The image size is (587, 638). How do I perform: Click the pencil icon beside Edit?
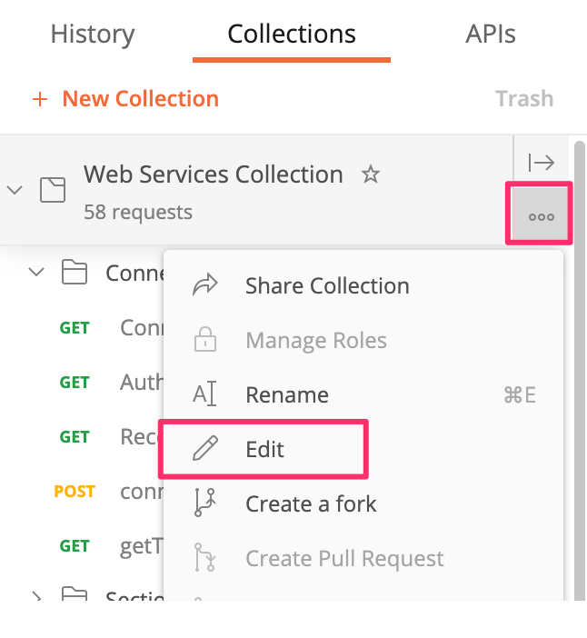(205, 449)
